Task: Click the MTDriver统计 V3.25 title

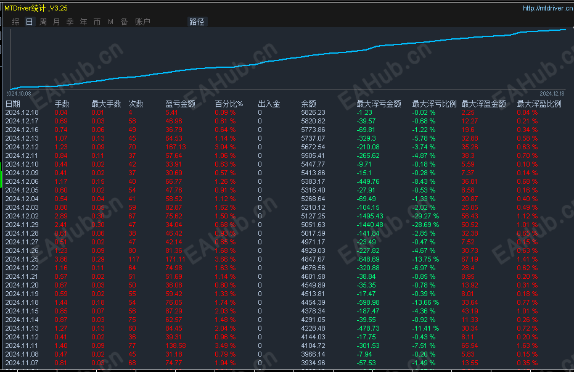Action: (x=36, y=8)
